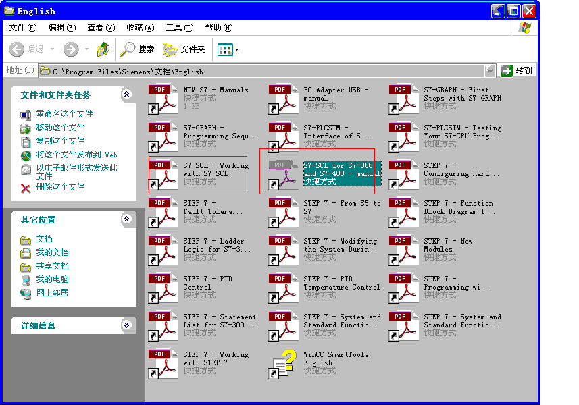This screenshot has width=579, height=405.
Task: Select WinCC SmartTools English help icon
Action: pos(284,364)
